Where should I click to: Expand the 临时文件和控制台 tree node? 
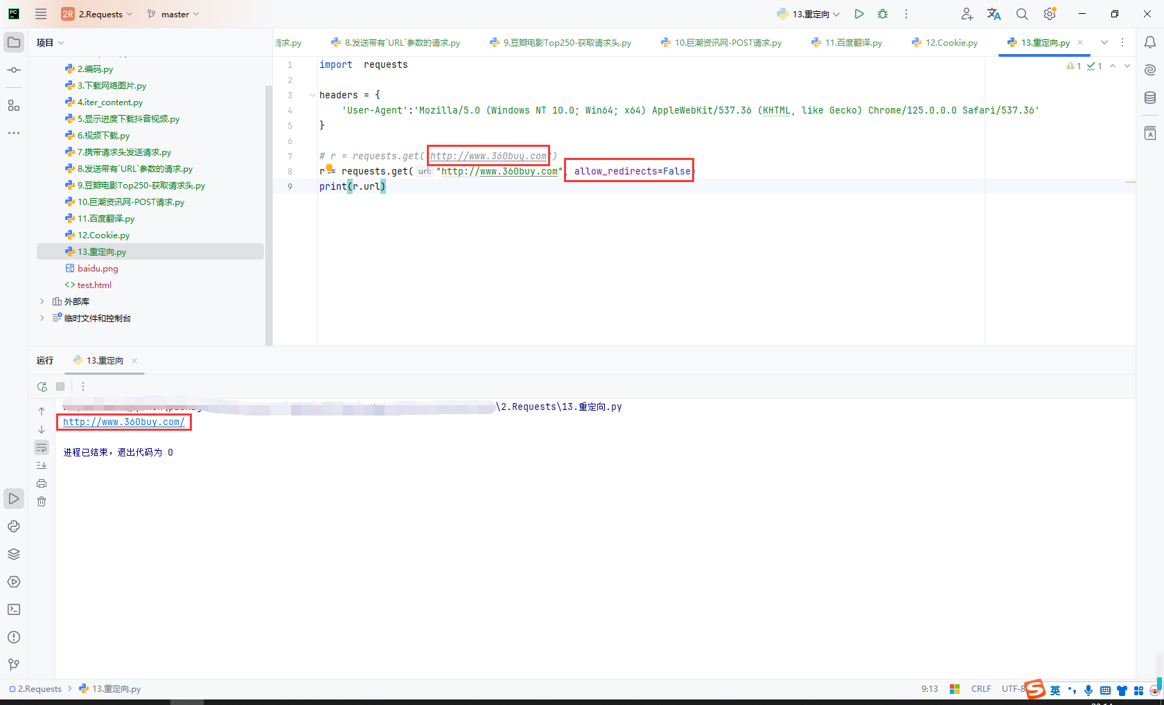[x=42, y=318]
